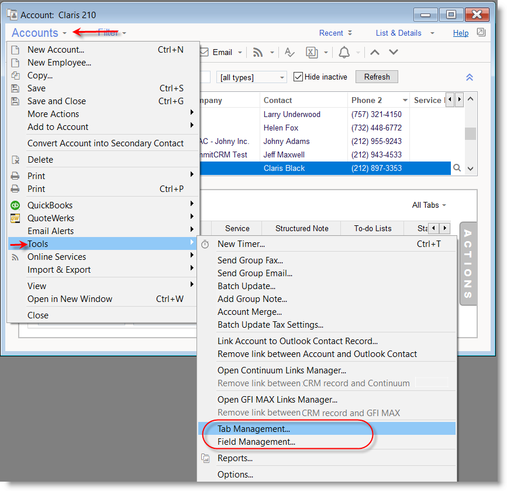Viewport: 507px width, 491px height.
Task: Expand the All Tabs dropdown
Action: 429,205
